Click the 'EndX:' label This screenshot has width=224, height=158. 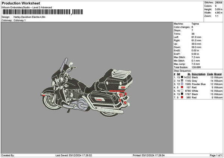click(x=177, y=51)
